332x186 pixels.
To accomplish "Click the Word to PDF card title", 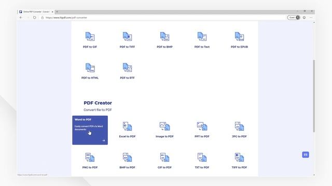I will 83,119.
